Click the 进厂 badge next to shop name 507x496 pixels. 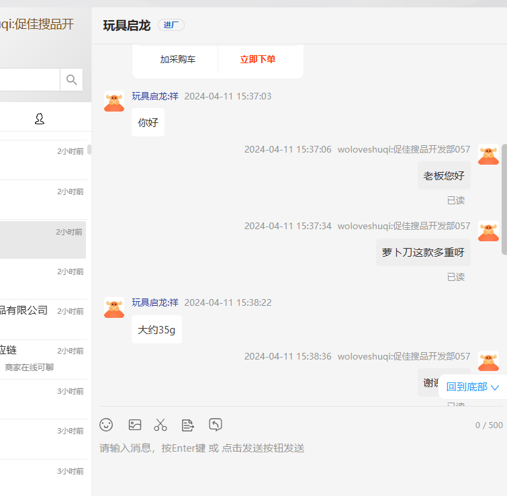(171, 26)
